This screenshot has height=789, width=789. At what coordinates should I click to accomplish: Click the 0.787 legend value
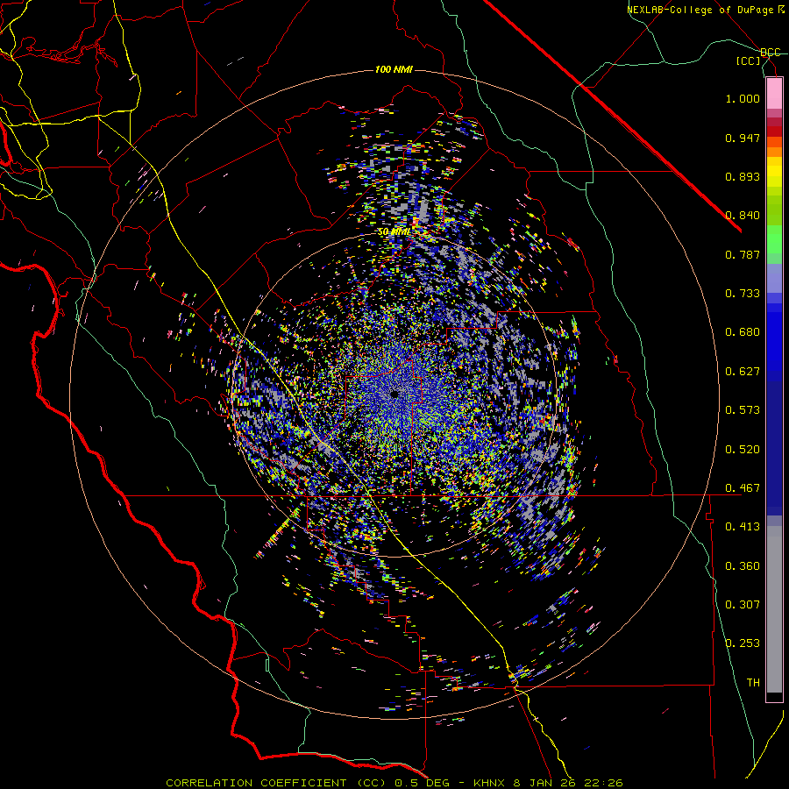click(743, 254)
